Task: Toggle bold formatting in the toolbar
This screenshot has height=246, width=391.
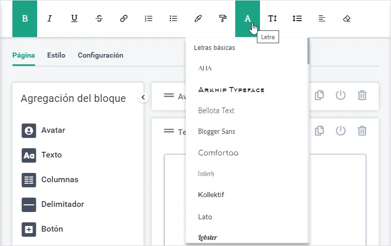Action: pos(25,19)
